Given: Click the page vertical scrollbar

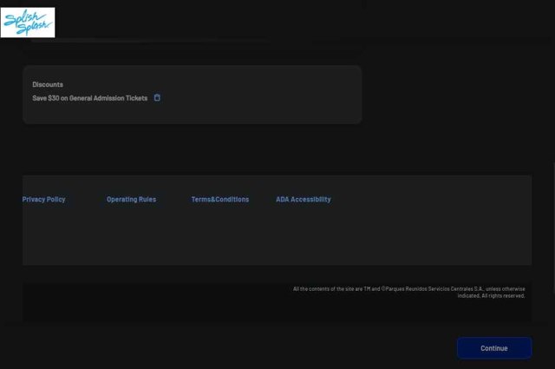Looking at the screenshot, I should [553, 227].
